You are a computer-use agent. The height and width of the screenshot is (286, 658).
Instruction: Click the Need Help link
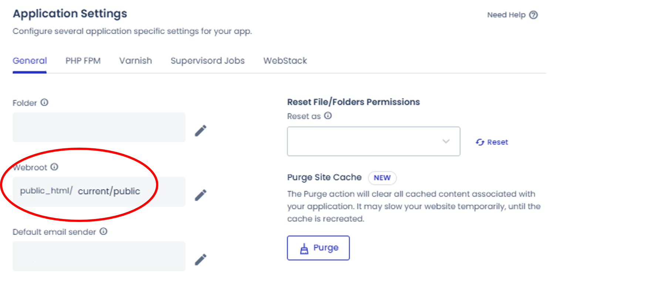[506, 15]
